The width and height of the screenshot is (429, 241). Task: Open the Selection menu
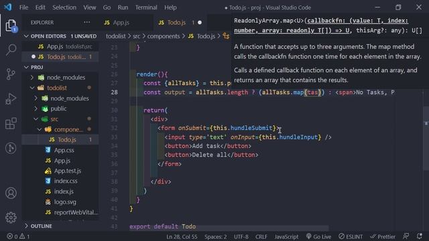click(x=64, y=7)
